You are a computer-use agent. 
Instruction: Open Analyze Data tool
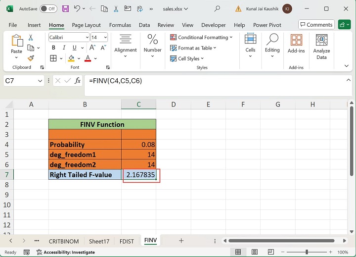321,47
